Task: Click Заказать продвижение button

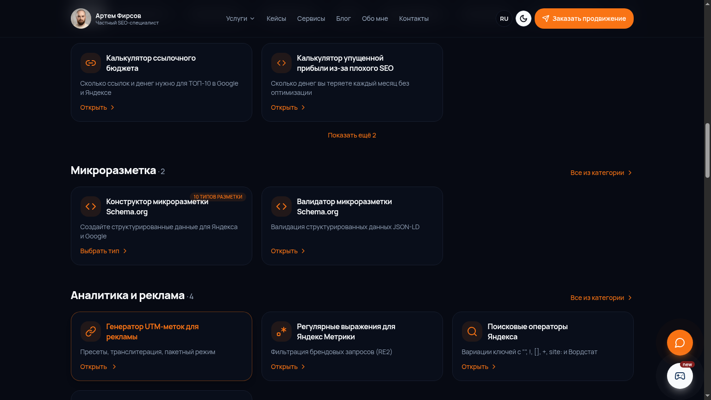Action: pos(584,19)
